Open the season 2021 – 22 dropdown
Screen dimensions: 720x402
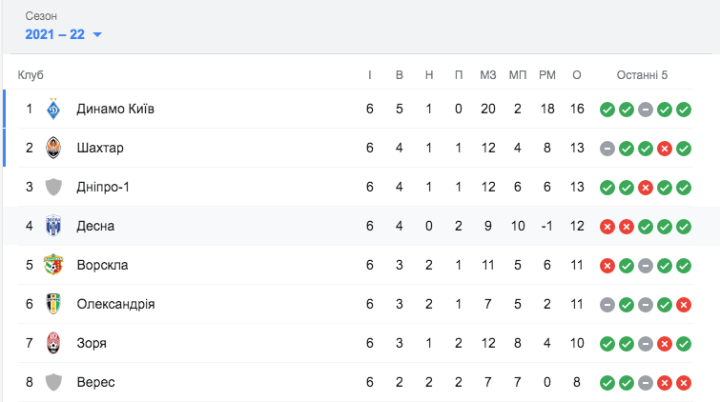[63, 34]
